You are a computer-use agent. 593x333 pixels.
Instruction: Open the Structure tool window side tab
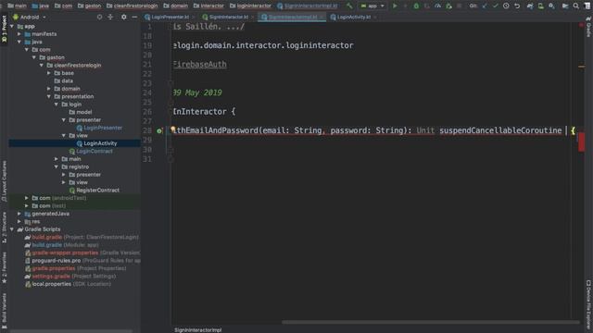tap(4, 228)
